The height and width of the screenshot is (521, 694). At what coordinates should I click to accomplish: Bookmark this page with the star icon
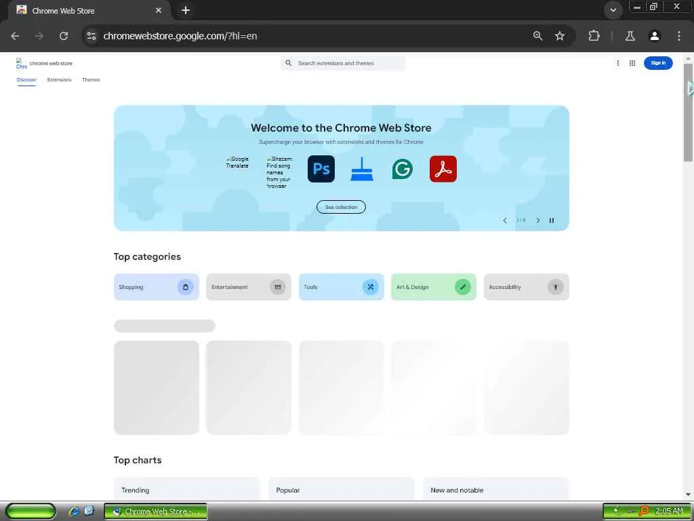560,36
